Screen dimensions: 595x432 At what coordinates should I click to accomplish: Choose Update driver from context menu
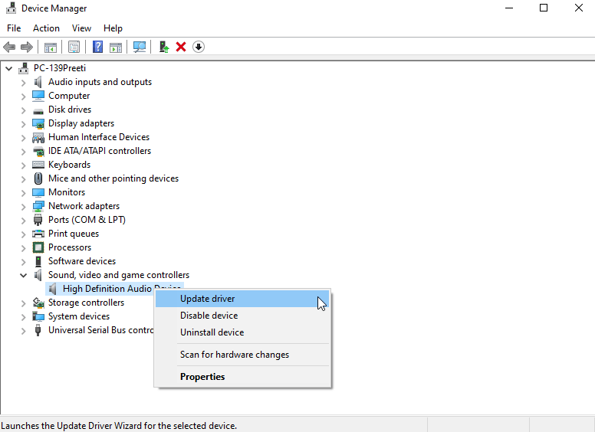tap(242, 299)
